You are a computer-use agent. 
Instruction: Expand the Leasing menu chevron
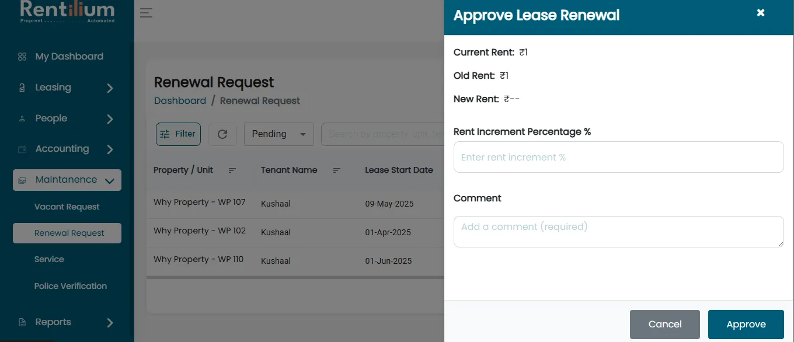(x=110, y=88)
